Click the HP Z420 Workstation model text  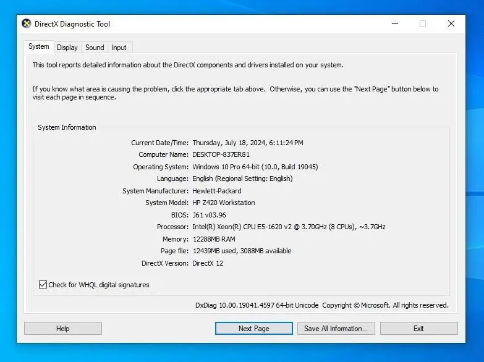(x=224, y=203)
